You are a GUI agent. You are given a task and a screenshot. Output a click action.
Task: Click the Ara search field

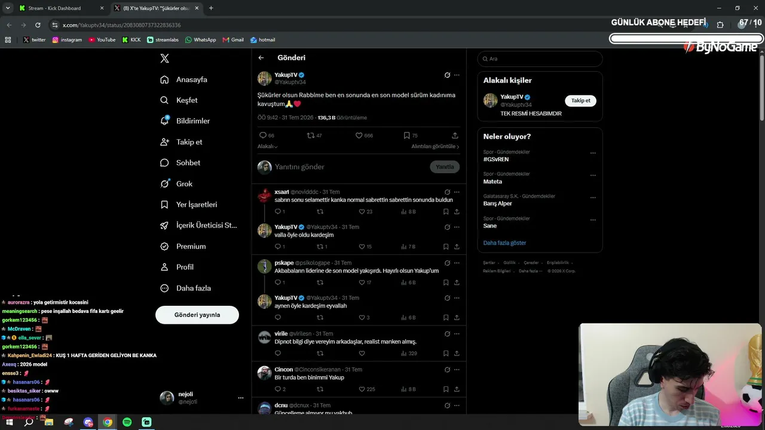540,59
